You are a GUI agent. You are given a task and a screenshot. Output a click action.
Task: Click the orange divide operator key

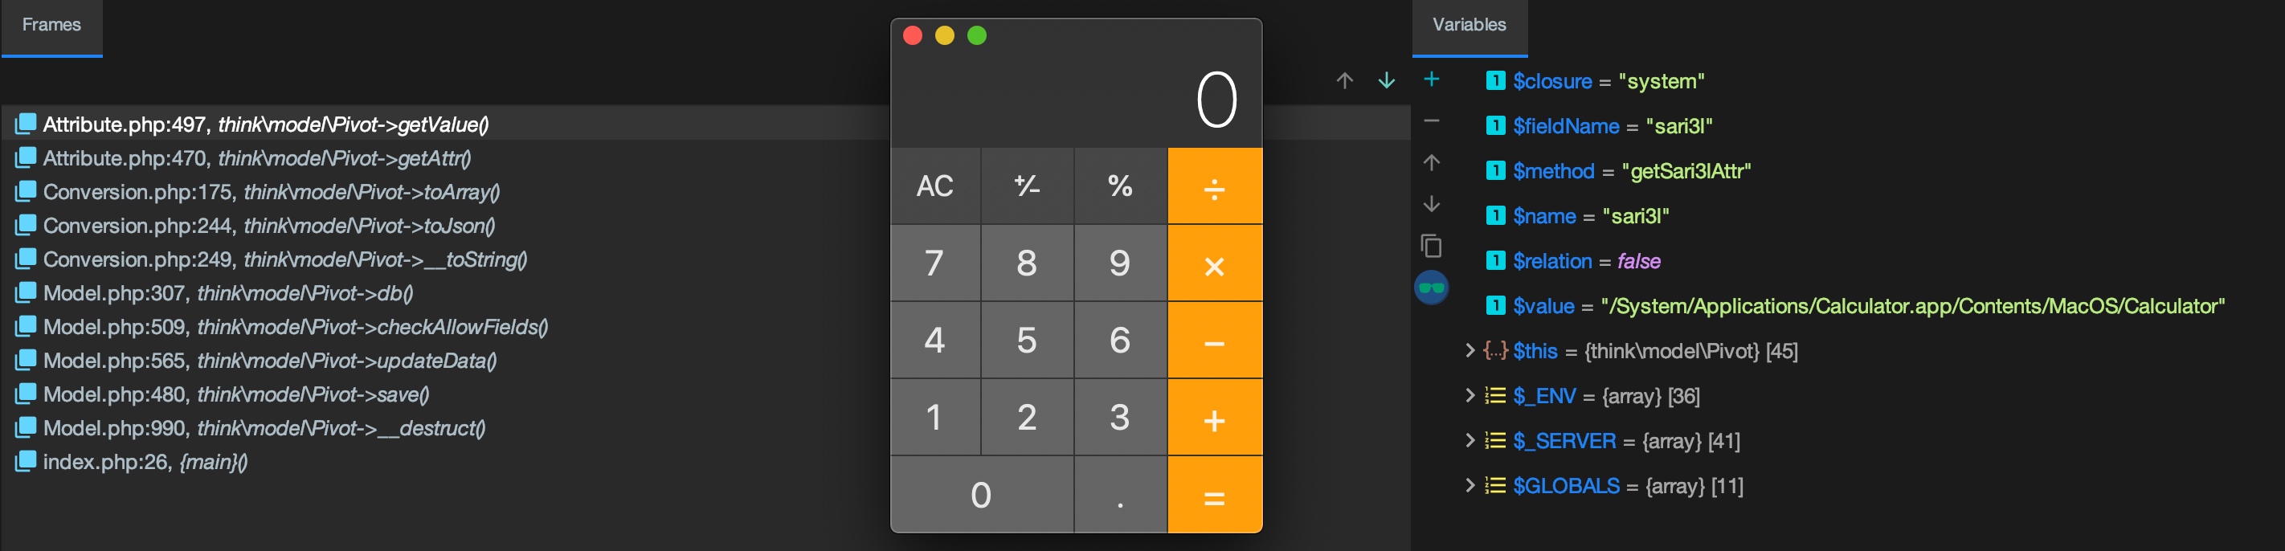pos(1214,186)
